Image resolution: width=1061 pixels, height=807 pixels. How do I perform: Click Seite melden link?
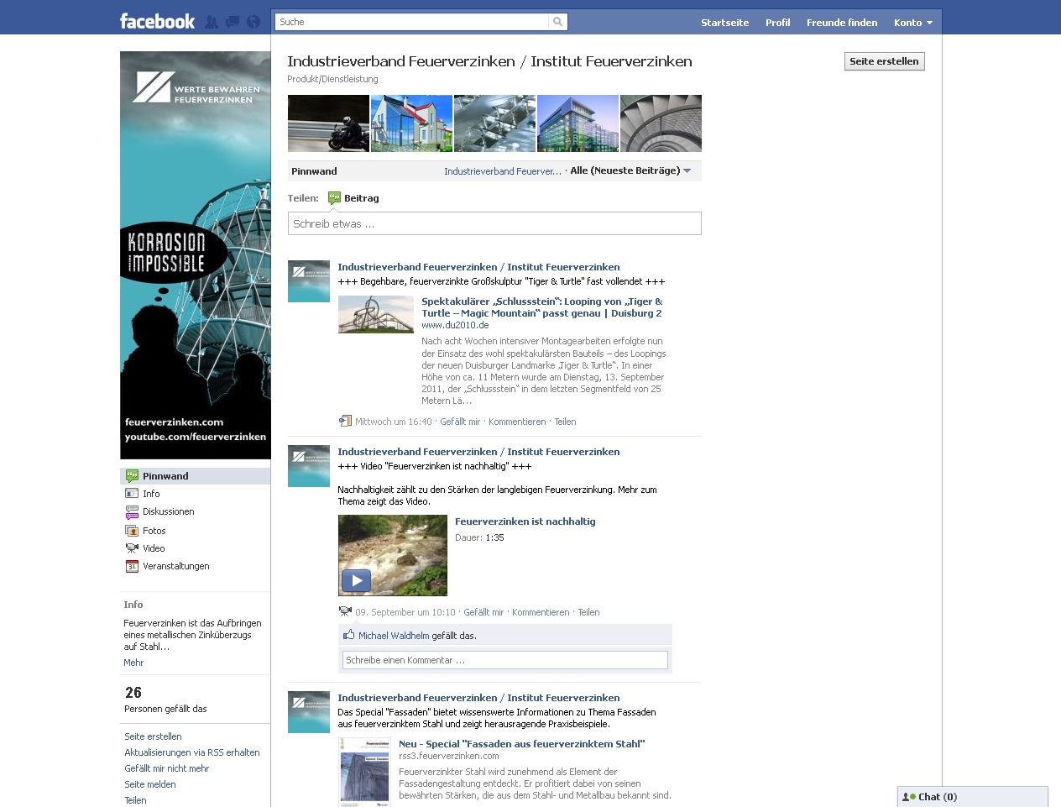(150, 784)
